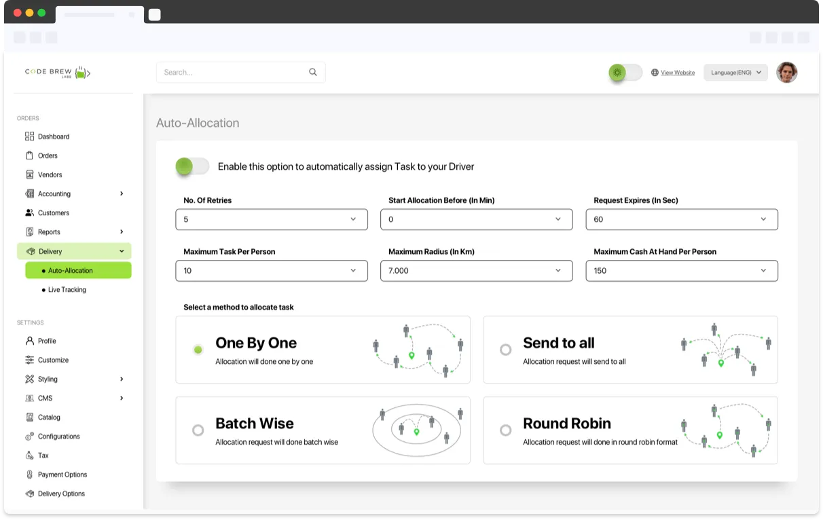Expand the Language(ENG) selector

[735, 73]
